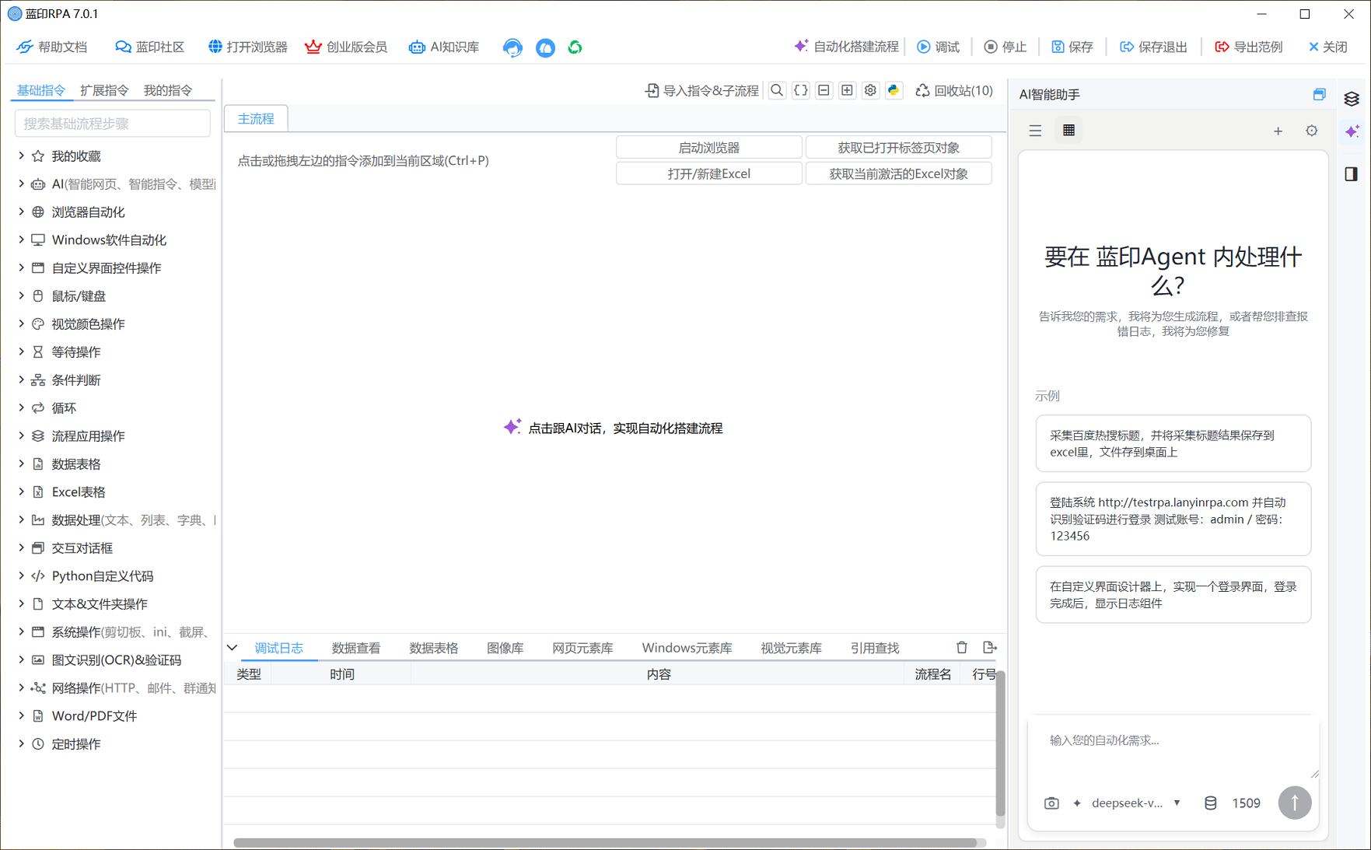Expand Excel表格 category

click(x=21, y=491)
